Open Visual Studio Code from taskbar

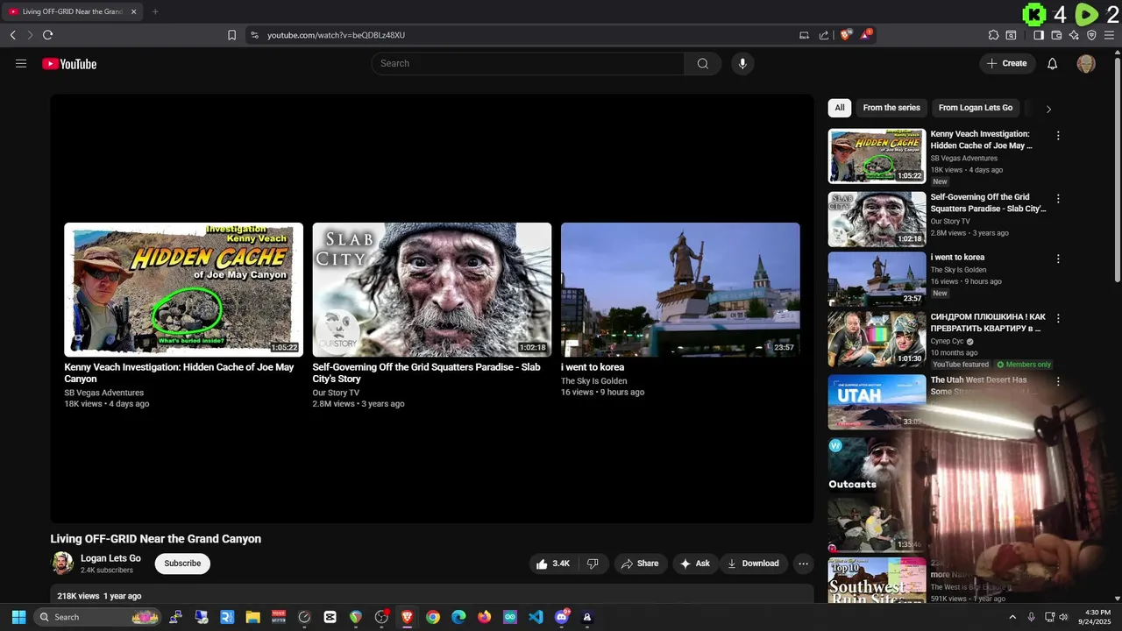(536, 617)
